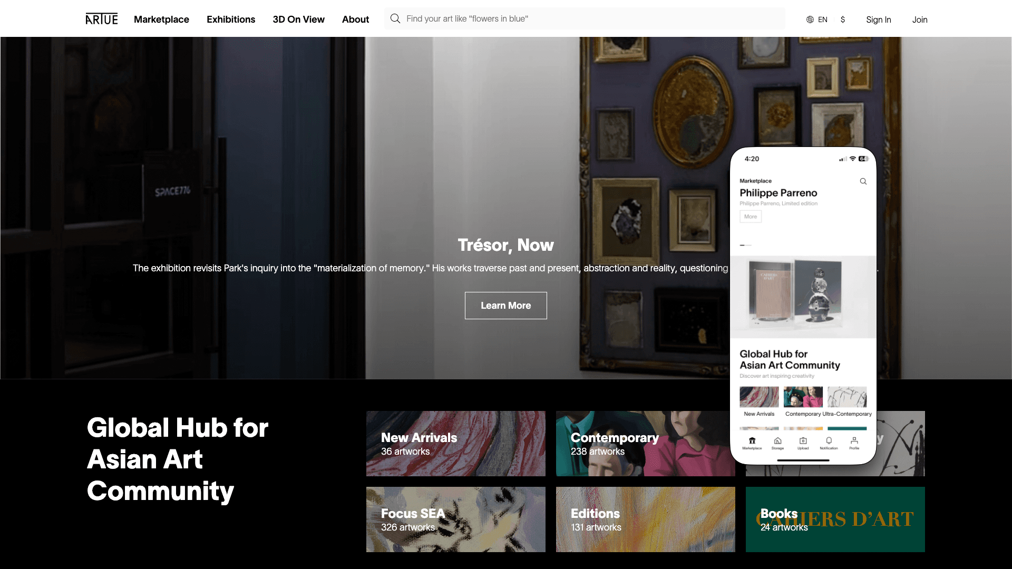
Task: Open the dollar currency selector
Action: (843, 19)
